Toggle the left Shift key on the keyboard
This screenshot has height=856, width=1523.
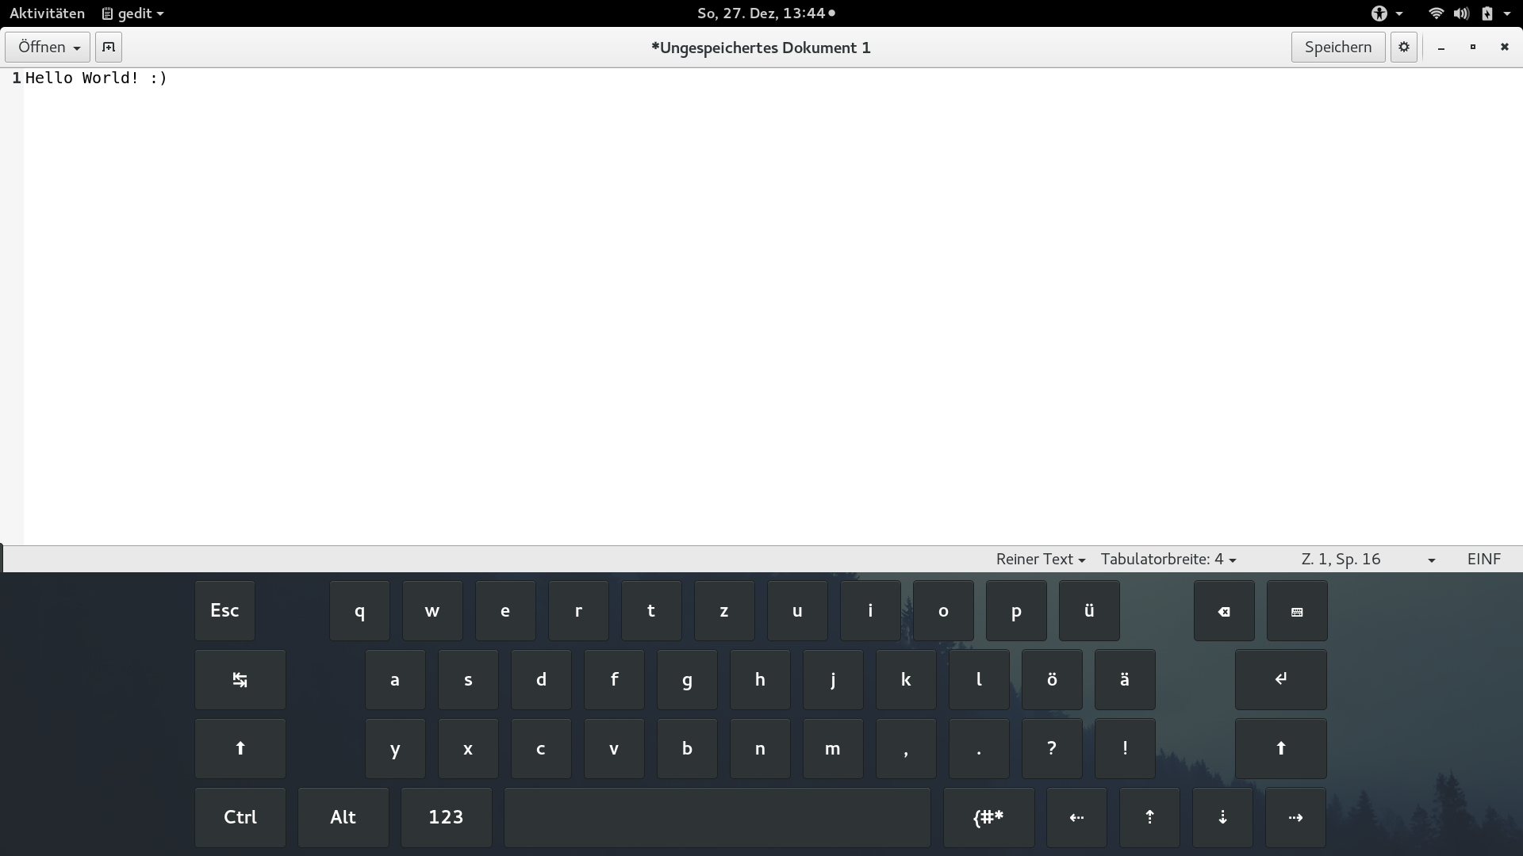[x=240, y=748]
